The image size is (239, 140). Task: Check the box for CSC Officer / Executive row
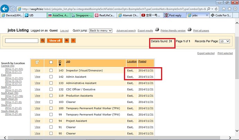51,89
